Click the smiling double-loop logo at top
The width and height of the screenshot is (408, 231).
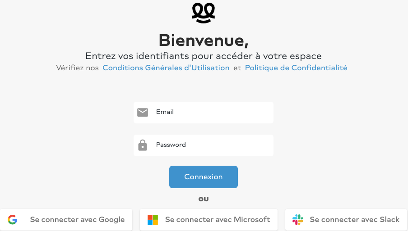(x=204, y=13)
